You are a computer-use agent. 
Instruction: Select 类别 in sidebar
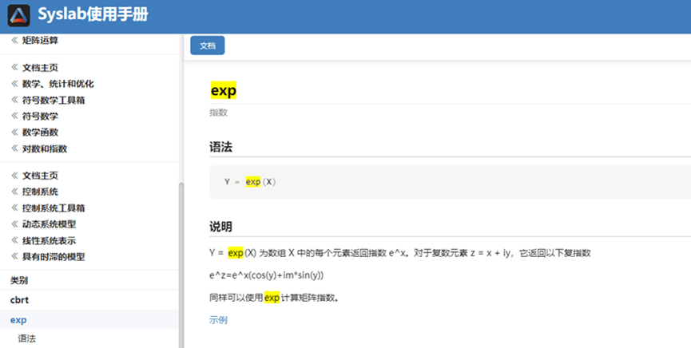coord(19,280)
